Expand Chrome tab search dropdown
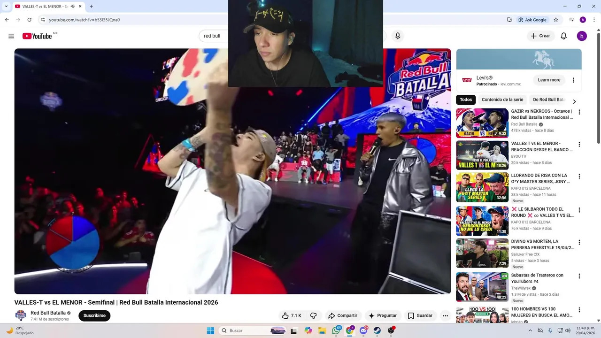 click(x=6, y=6)
